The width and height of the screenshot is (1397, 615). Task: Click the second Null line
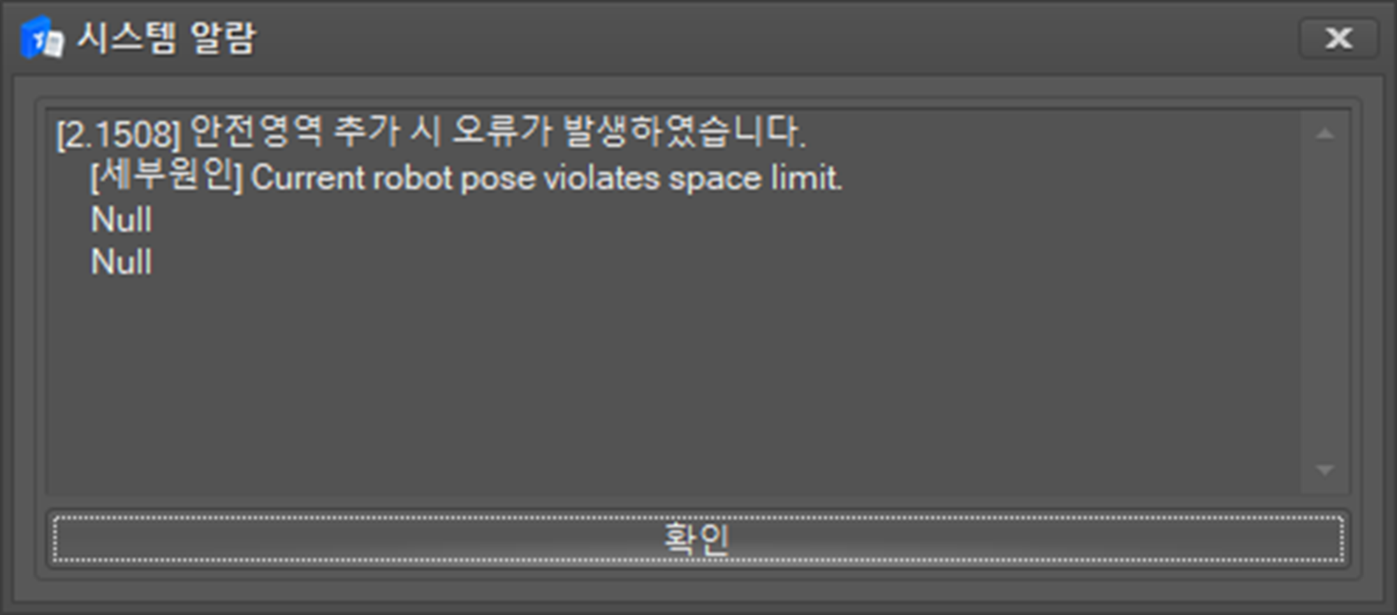point(122,262)
